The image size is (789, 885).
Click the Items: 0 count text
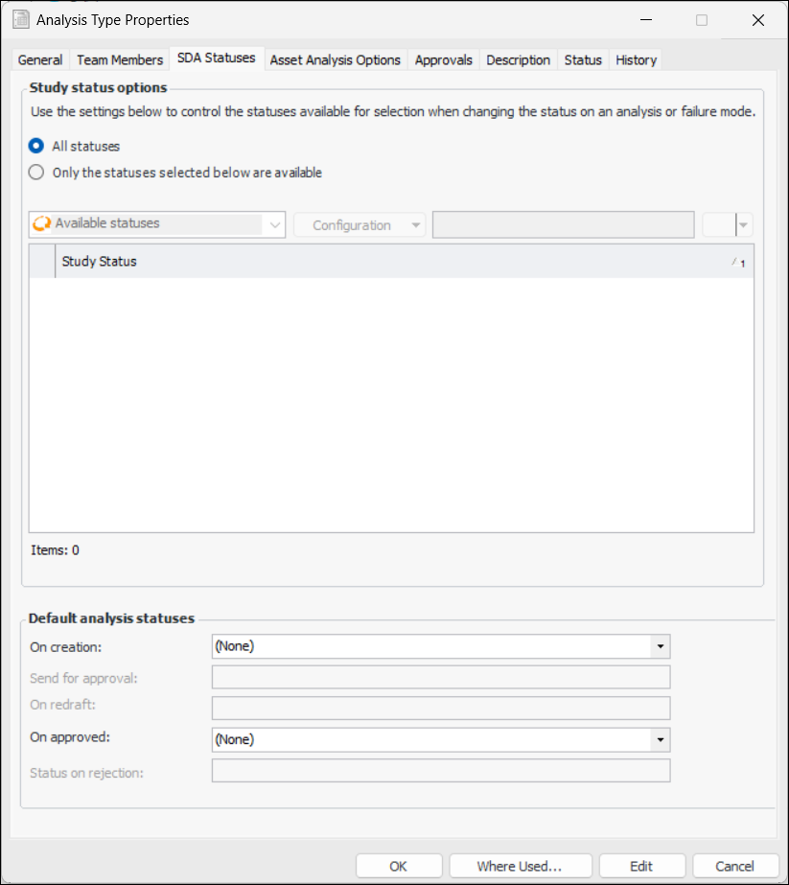pyautogui.click(x=55, y=550)
